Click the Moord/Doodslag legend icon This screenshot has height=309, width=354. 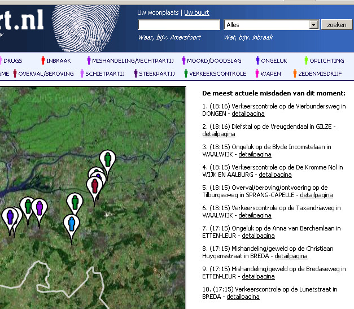(184, 60)
